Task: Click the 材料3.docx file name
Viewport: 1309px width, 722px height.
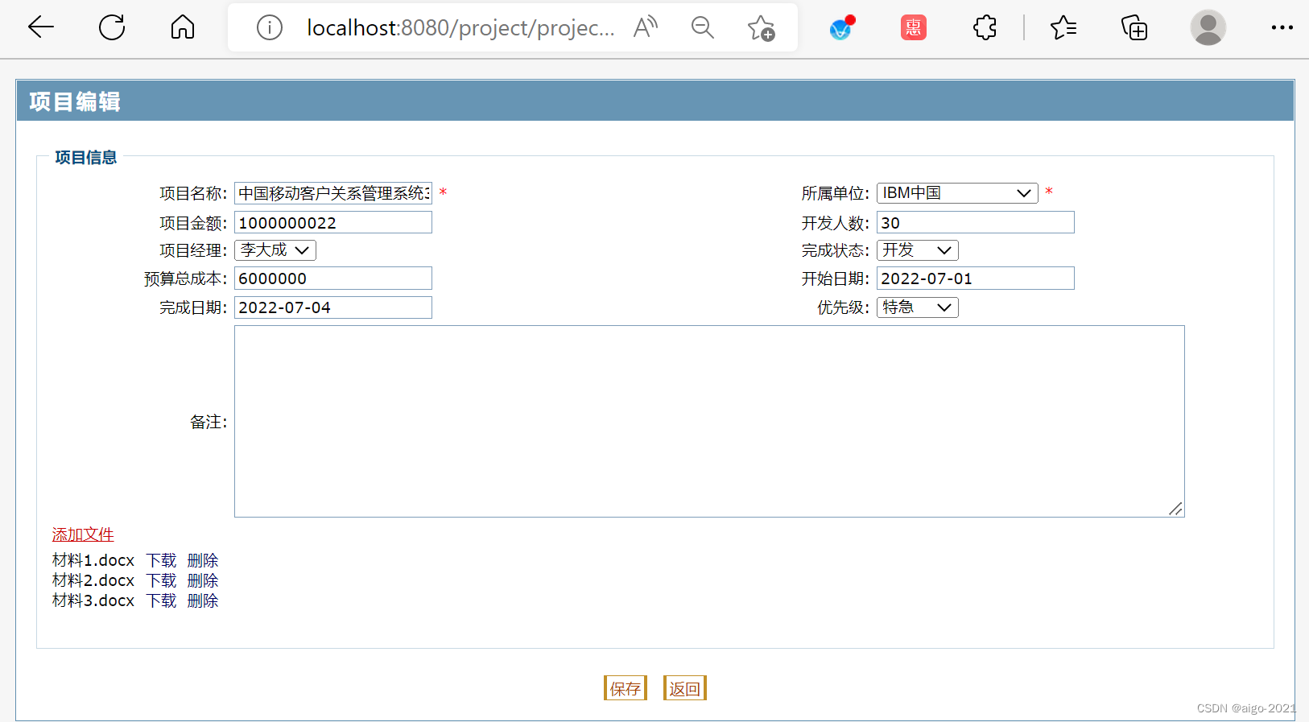Action: [93, 600]
